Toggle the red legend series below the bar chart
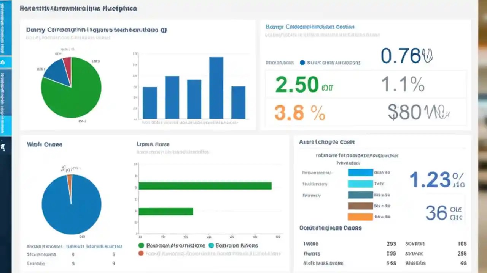 click(x=141, y=253)
